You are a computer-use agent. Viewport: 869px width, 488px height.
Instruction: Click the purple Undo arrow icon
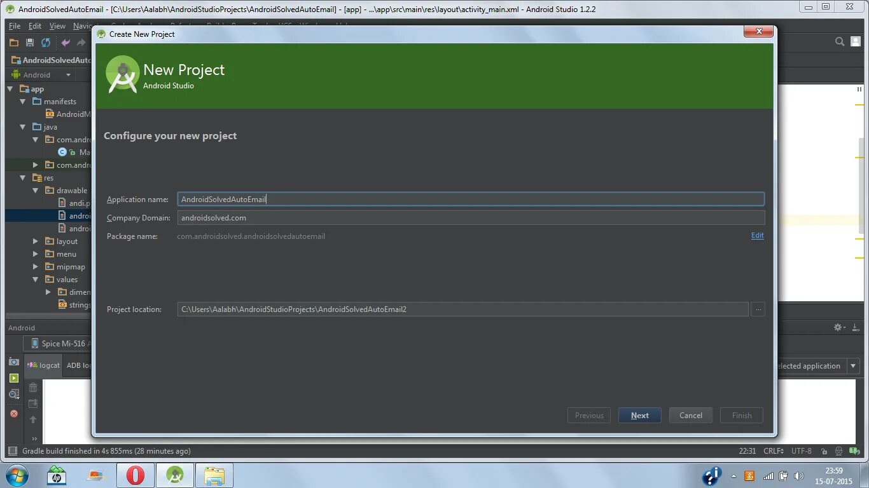[x=66, y=43]
